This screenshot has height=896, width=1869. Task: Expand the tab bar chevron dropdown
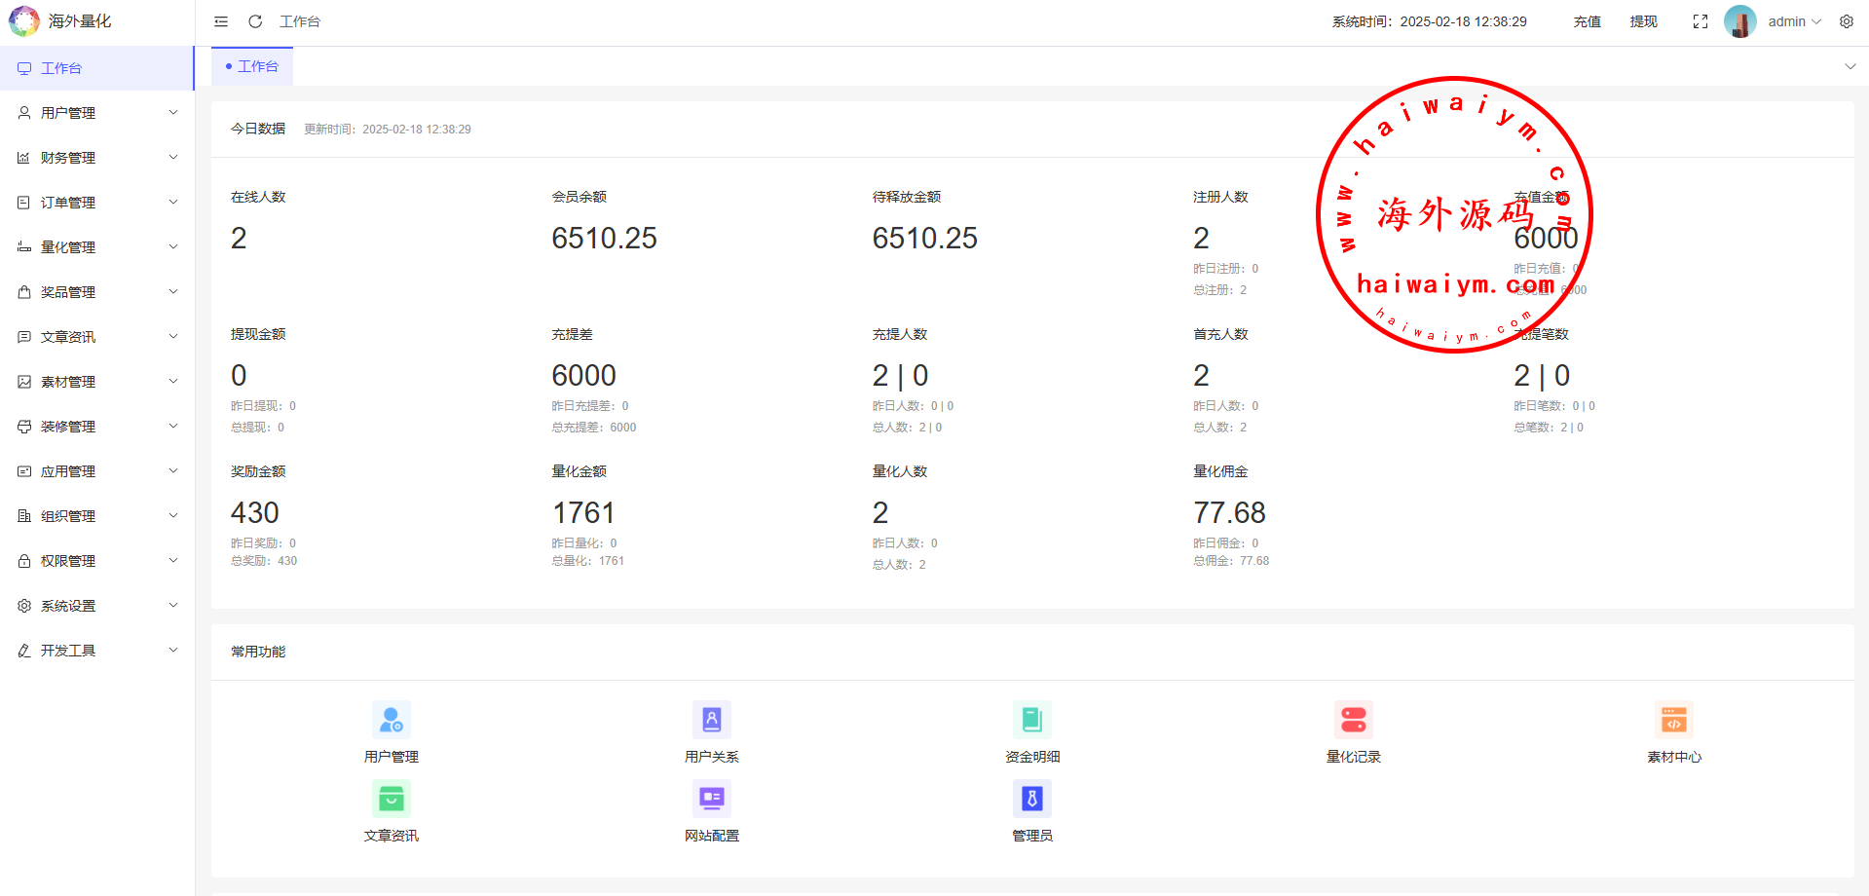[x=1850, y=66]
